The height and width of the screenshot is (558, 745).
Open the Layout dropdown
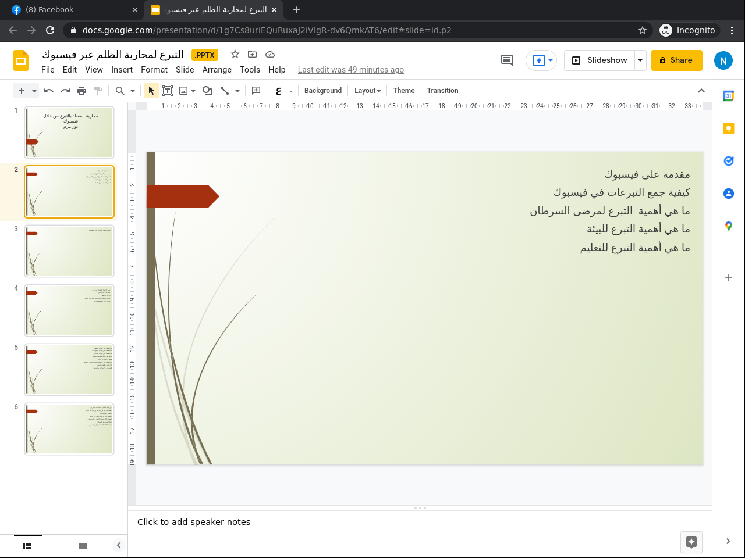click(368, 91)
